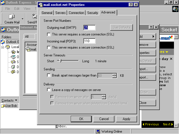The height and width of the screenshot is (134, 179).
Task: Click Cancel in Properties dialog
Action: [104, 119]
